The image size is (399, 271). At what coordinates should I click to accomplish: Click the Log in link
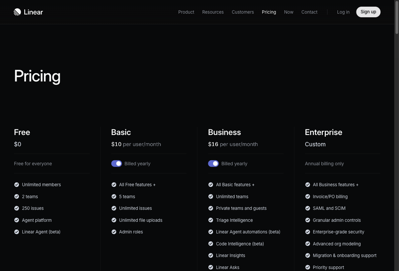(343, 12)
